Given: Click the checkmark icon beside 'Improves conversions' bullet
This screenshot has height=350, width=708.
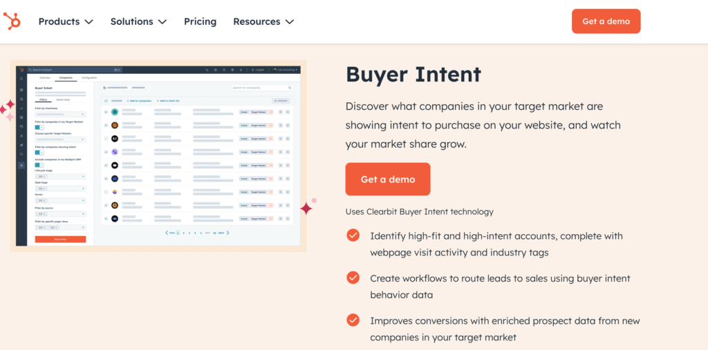Looking at the screenshot, I should point(353,320).
